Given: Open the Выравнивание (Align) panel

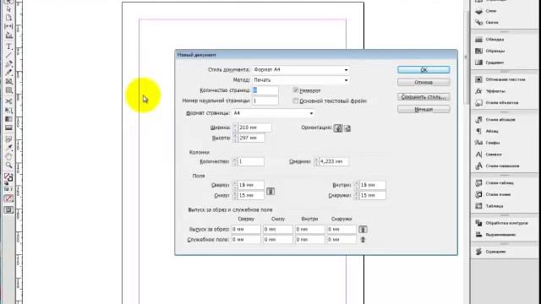Looking at the screenshot, I should [495, 235].
